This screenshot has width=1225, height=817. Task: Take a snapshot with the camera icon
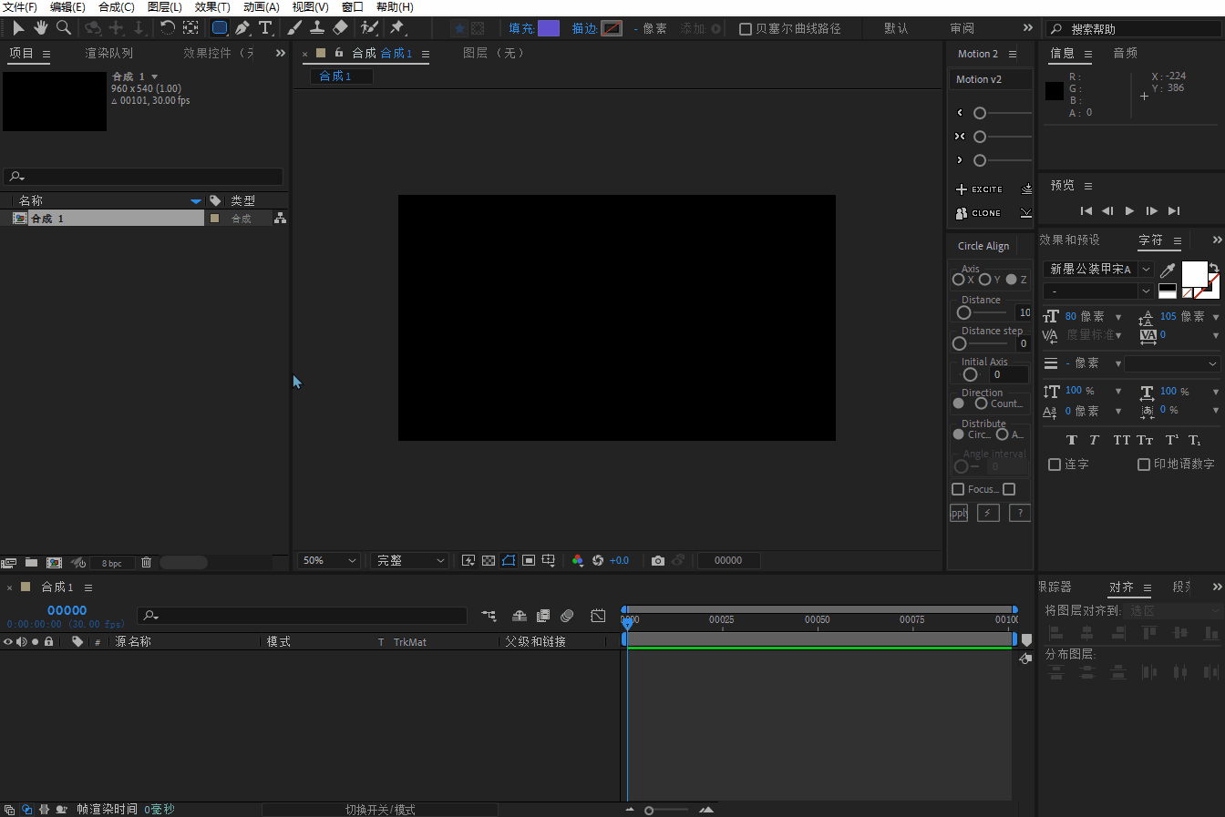(658, 560)
